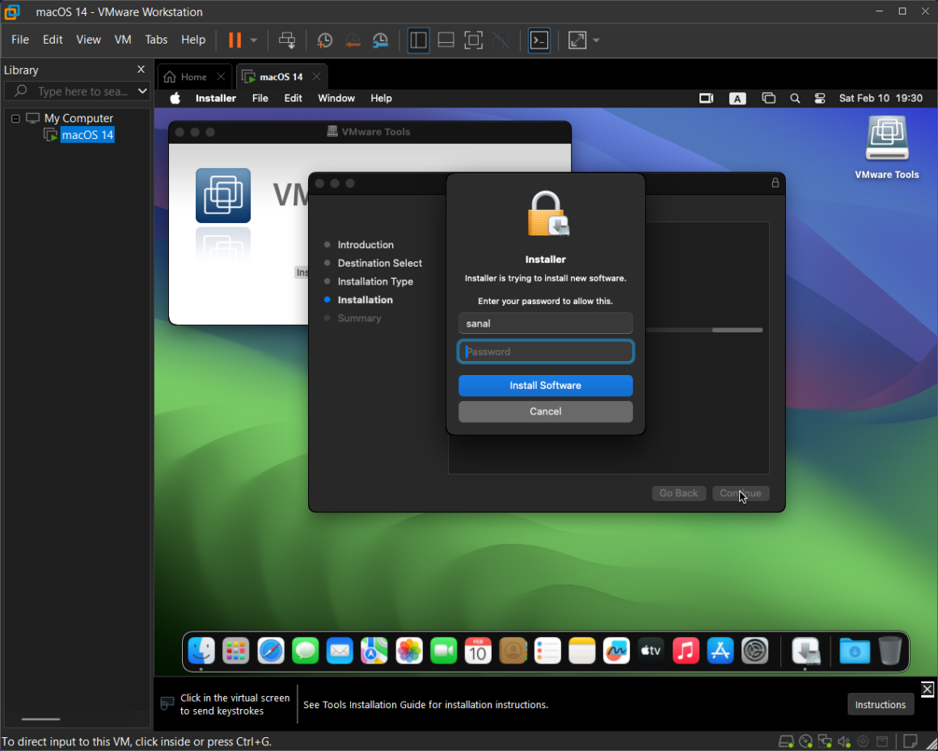Click the Install Software button
Image resolution: width=938 pixels, height=751 pixels.
point(546,386)
